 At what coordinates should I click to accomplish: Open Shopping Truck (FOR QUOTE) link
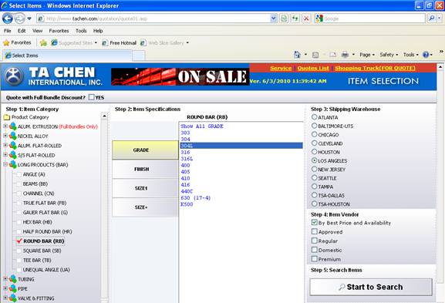point(375,68)
